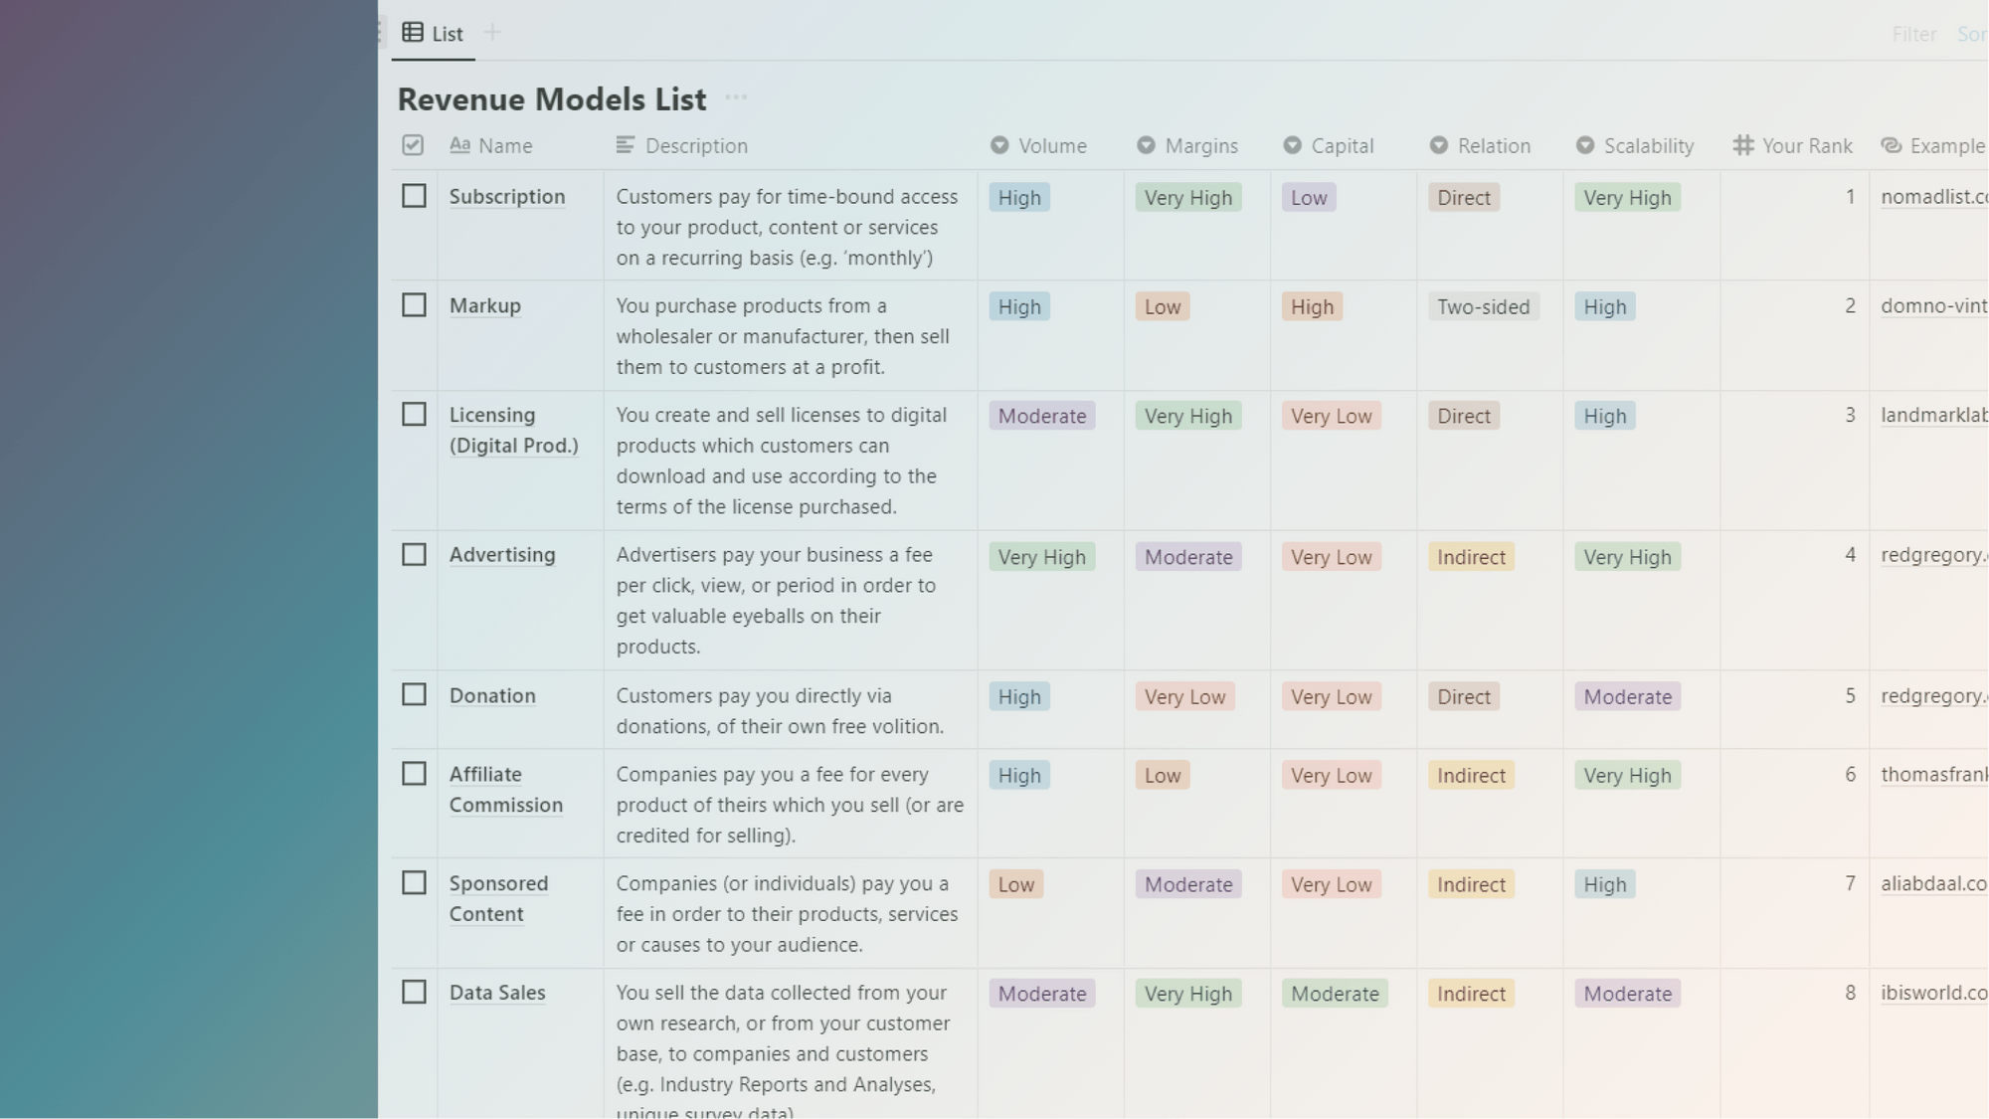1989x1119 pixels.
Task: Open the Scalability column header menu
Action: tap(1649, 145)
